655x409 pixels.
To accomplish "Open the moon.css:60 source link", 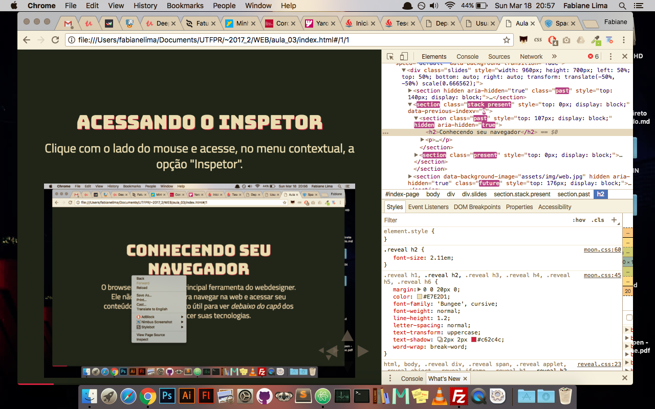I will (x=602, y=250).
